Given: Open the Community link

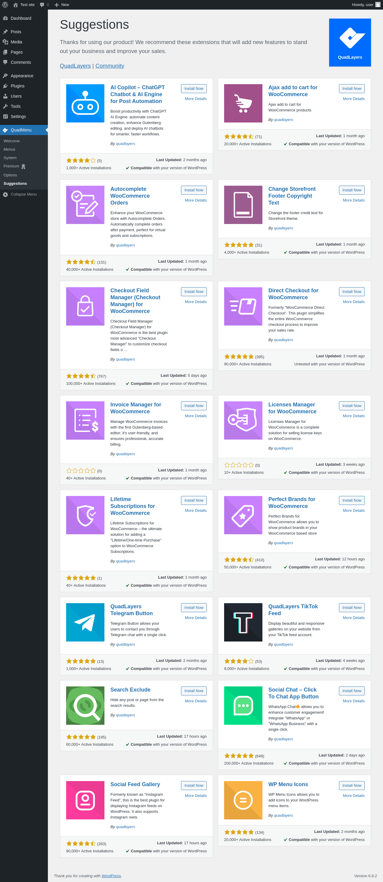Looking at the screenshot, I should click(x=110, y=66).
